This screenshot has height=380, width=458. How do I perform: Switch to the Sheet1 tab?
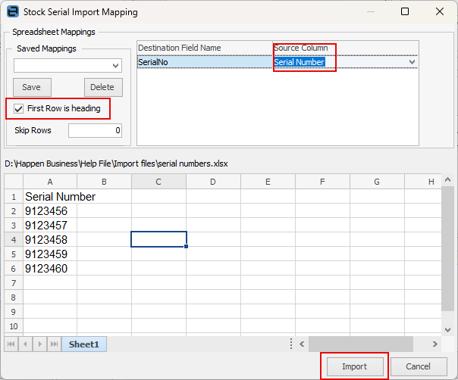click(84, 344)
